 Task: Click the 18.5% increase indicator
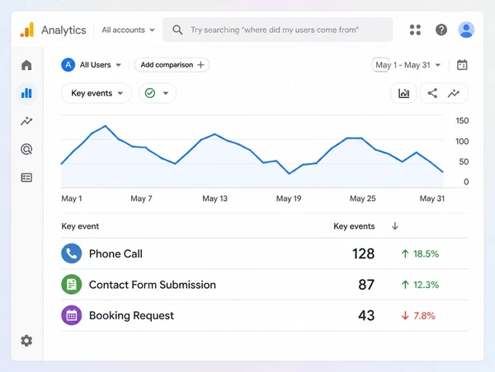point(420,253)
